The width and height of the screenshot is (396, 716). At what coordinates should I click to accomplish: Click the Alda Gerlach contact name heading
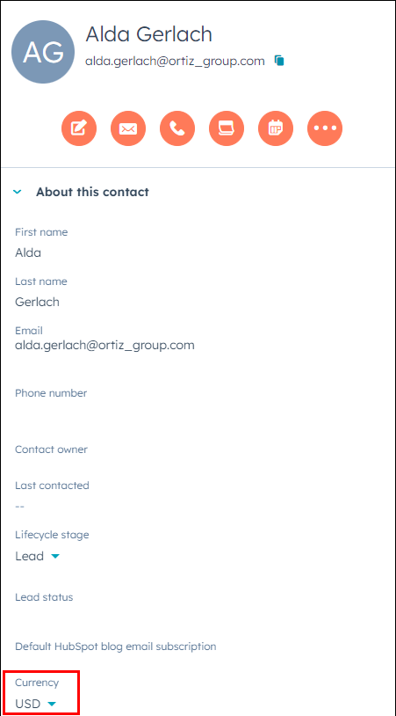click(x=149, y=34)
